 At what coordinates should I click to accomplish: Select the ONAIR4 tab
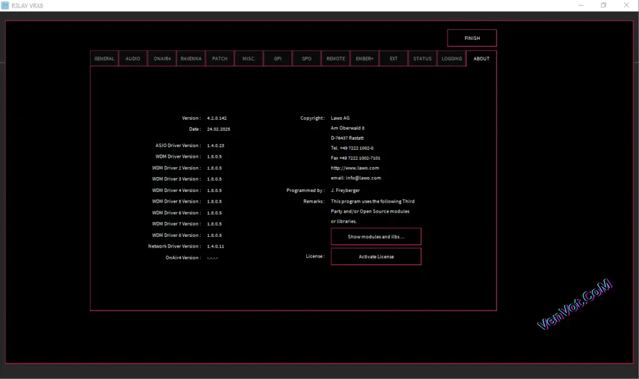162,59
